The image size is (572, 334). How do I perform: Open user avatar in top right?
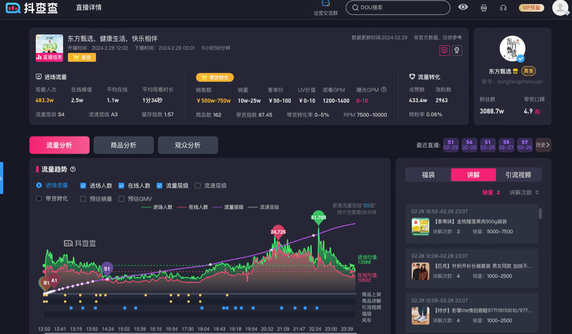coord(560,8)
